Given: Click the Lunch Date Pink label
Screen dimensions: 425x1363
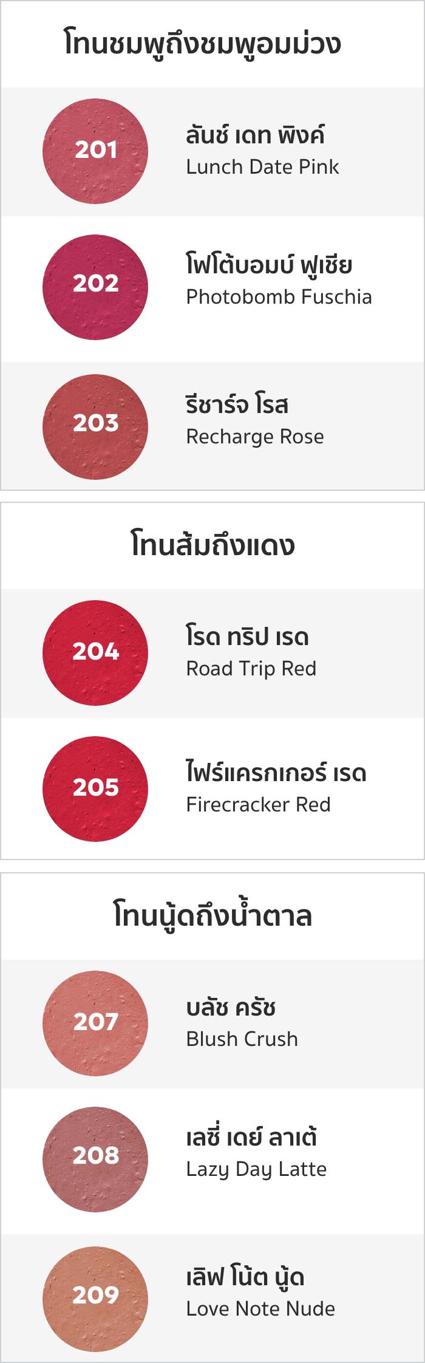Looking at the screenshot, I should (x=262, y=167).
